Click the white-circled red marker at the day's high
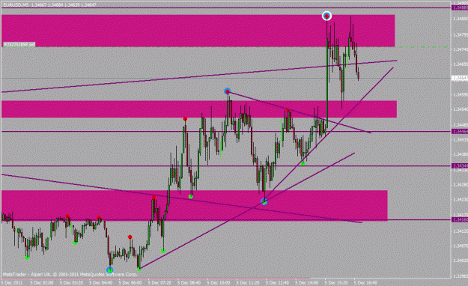 coord(326,16)
